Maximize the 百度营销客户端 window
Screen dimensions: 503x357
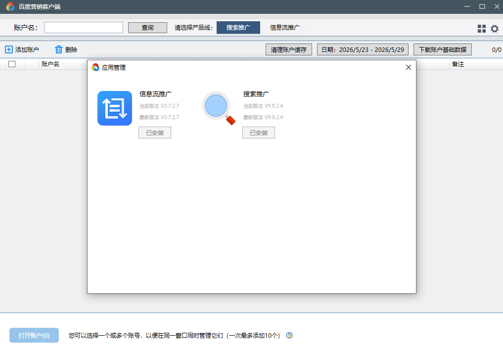482,6
